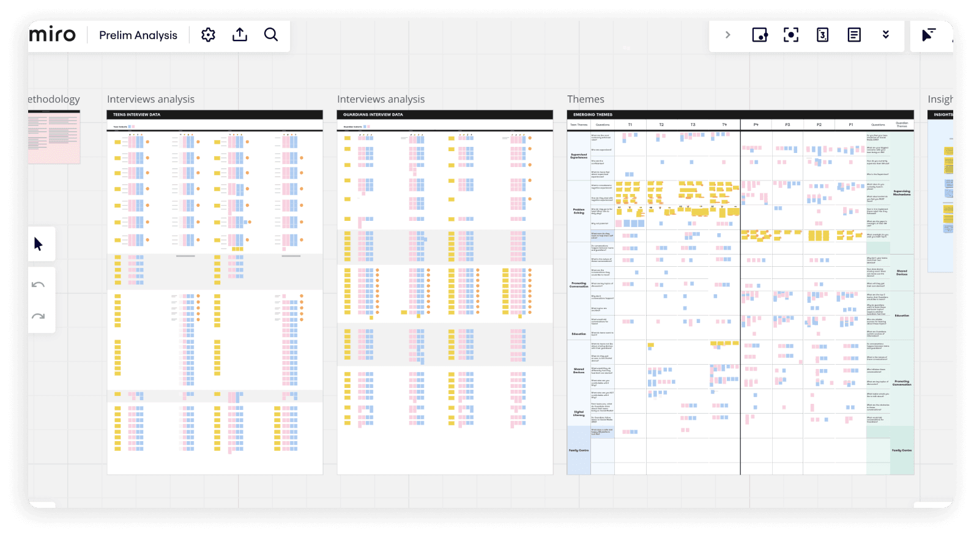Select the T4 column header

coord(724,125)
